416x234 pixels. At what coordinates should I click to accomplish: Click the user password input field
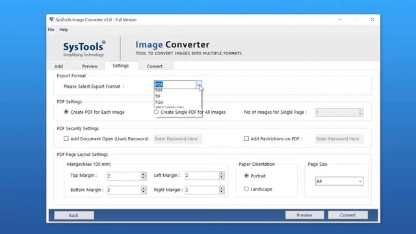177,138
